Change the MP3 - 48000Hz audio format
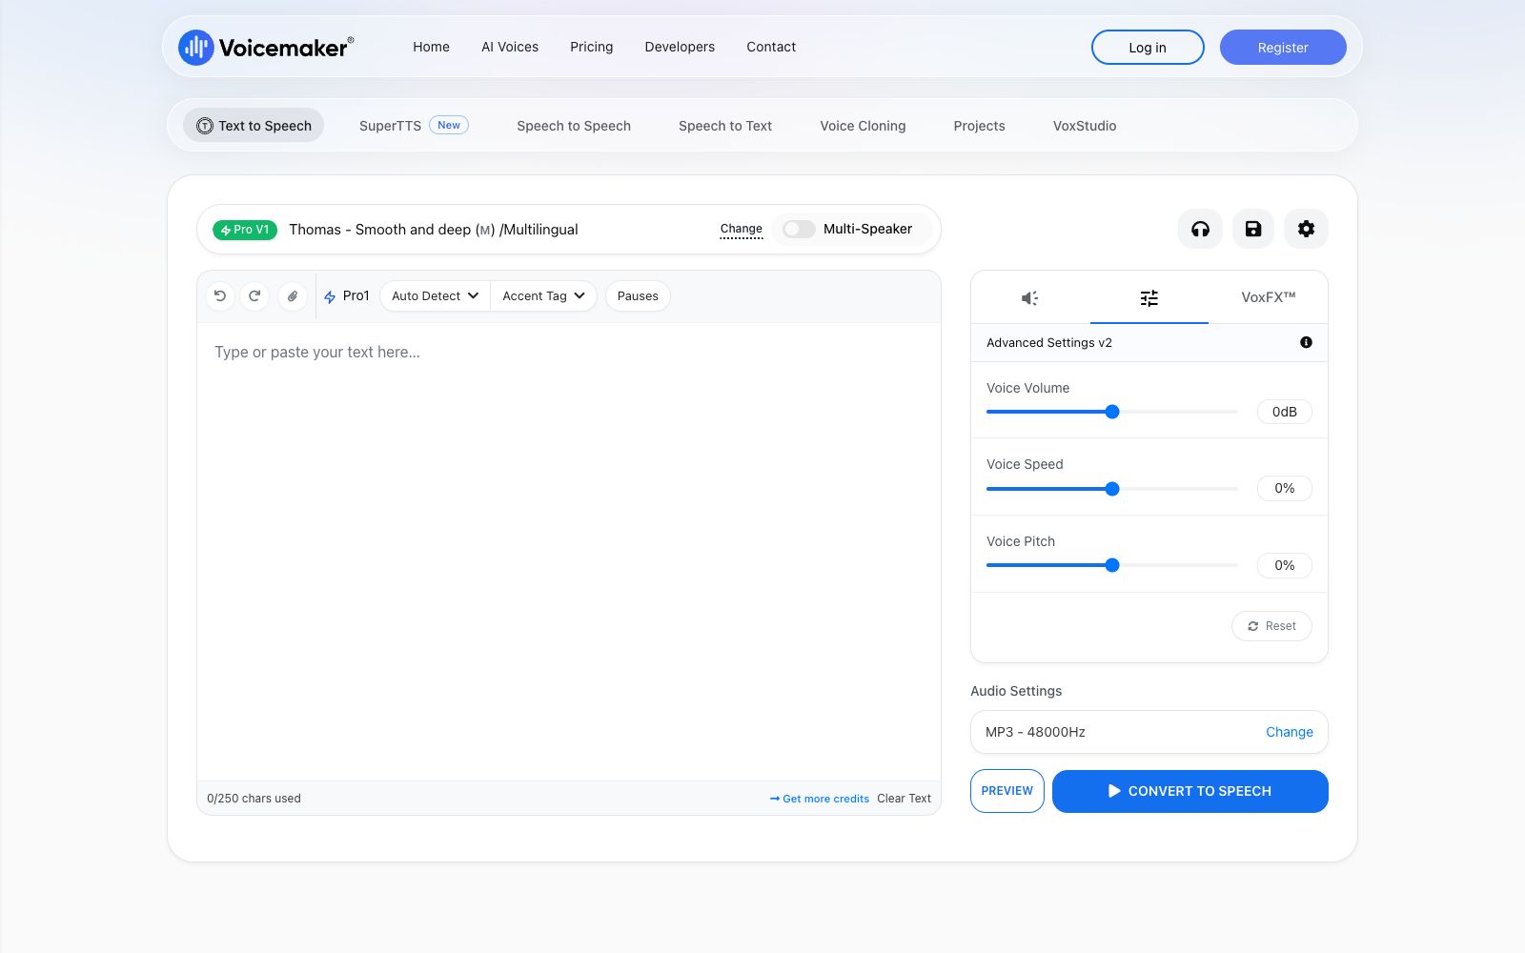This screenshot has width=1525, height=953. [x=1289, y=732]
